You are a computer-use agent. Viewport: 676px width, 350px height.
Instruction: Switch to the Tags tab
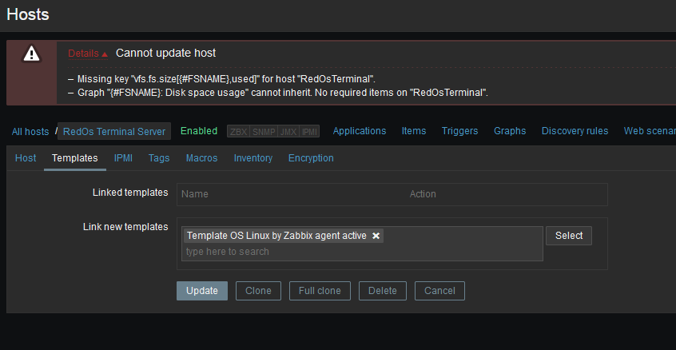click(159, 158)
